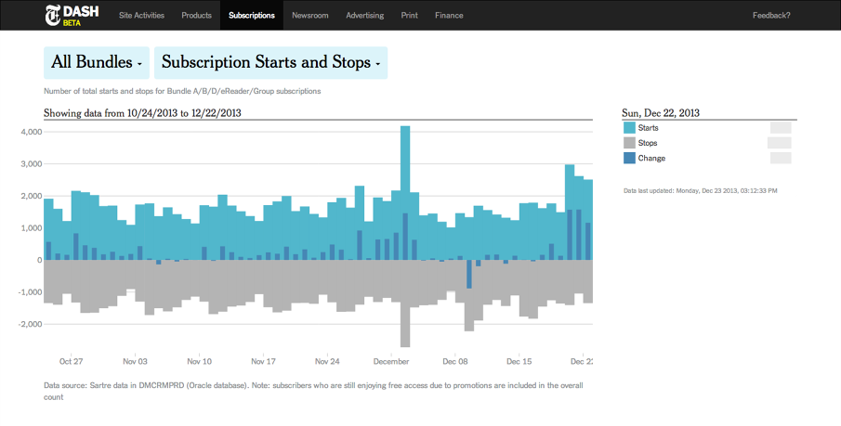Click the Starts legend color swatch
This screenshot has height=426, width=841.
pyautogui.click(x=629, y=127)
